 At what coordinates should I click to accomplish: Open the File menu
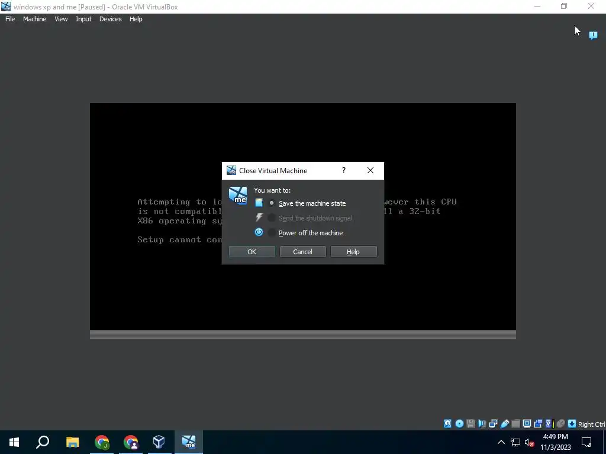[x=10, y=19]
